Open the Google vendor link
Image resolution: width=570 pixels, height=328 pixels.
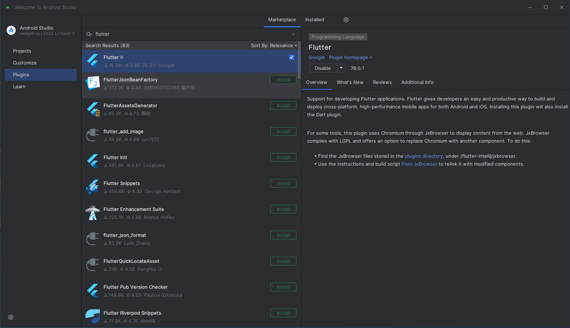(x=317, y=58)
